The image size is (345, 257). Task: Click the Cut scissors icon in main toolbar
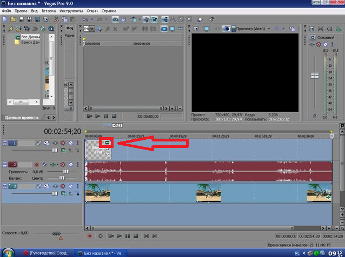56,19
